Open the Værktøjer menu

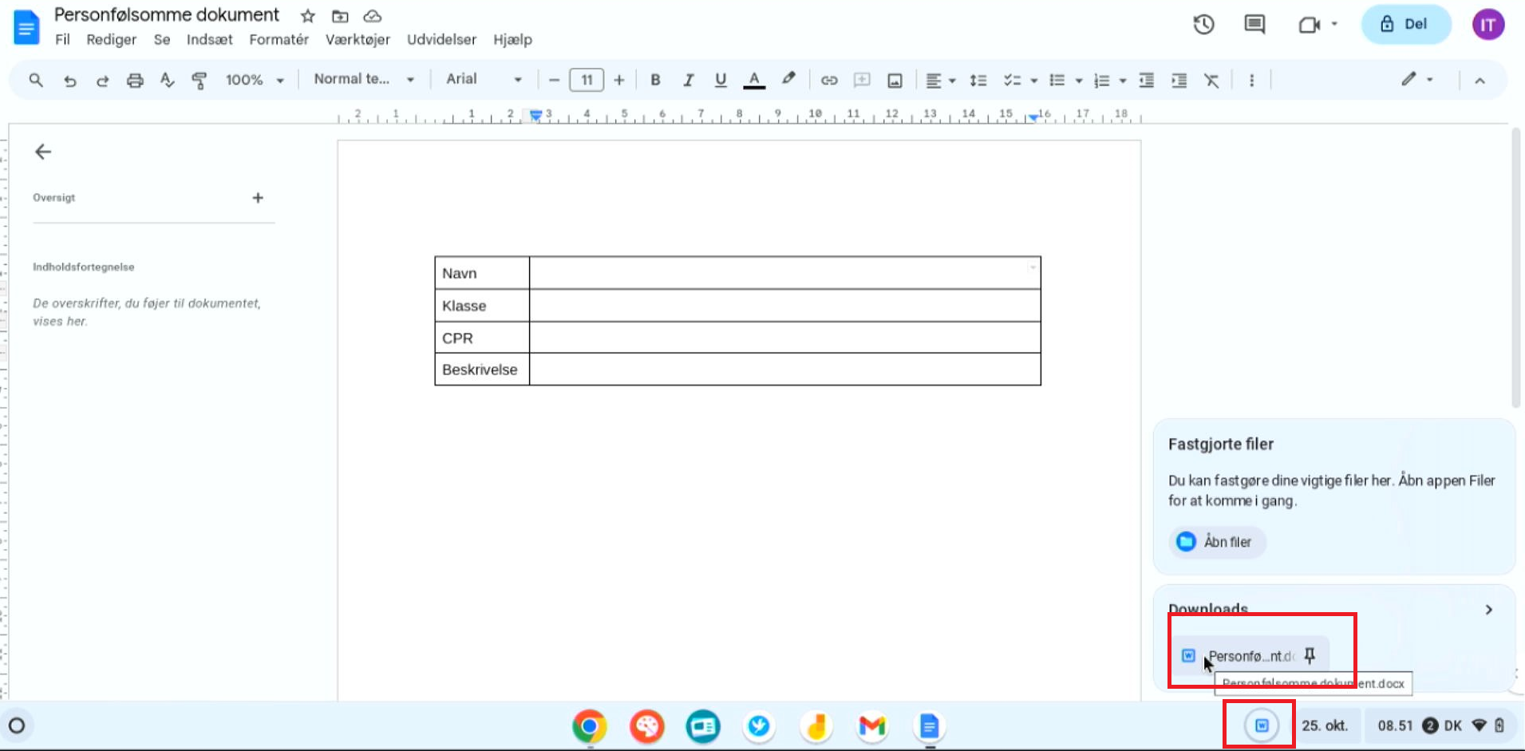(358, 40)
